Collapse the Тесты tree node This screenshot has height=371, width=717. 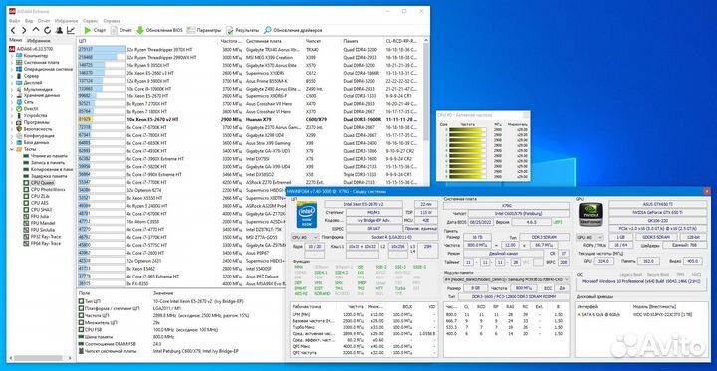point(12,149)
